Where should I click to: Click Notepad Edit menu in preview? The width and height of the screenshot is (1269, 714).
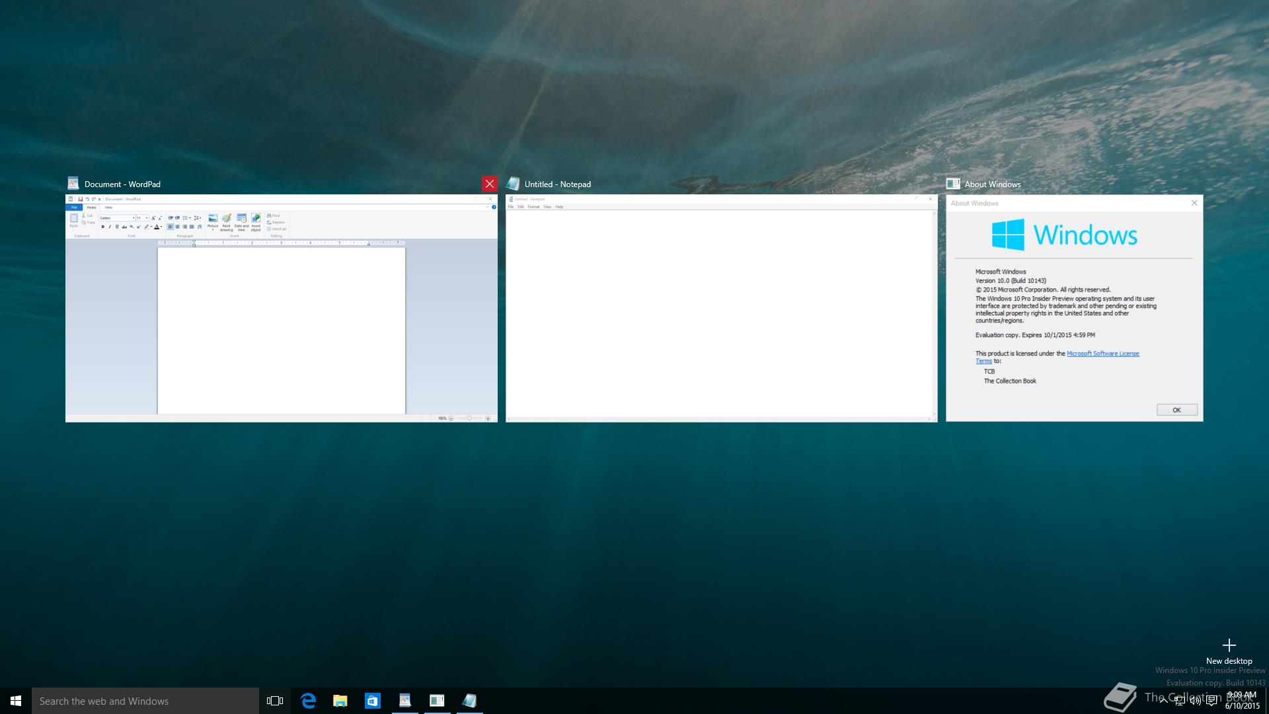(x=521, y=207)
